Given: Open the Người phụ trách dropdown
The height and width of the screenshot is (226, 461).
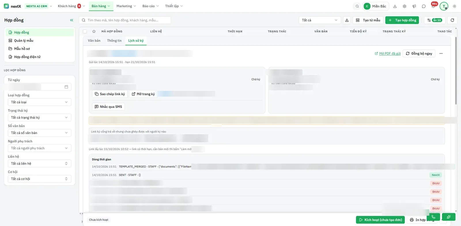Looking at the screenshot, I should point(39,148).
